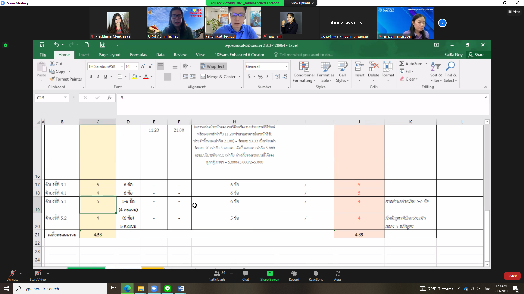Image resolution: width=524 pixels, height=294 pixels.
Task: Click the Cut scissors icon
Action: [x=52, y=63]
